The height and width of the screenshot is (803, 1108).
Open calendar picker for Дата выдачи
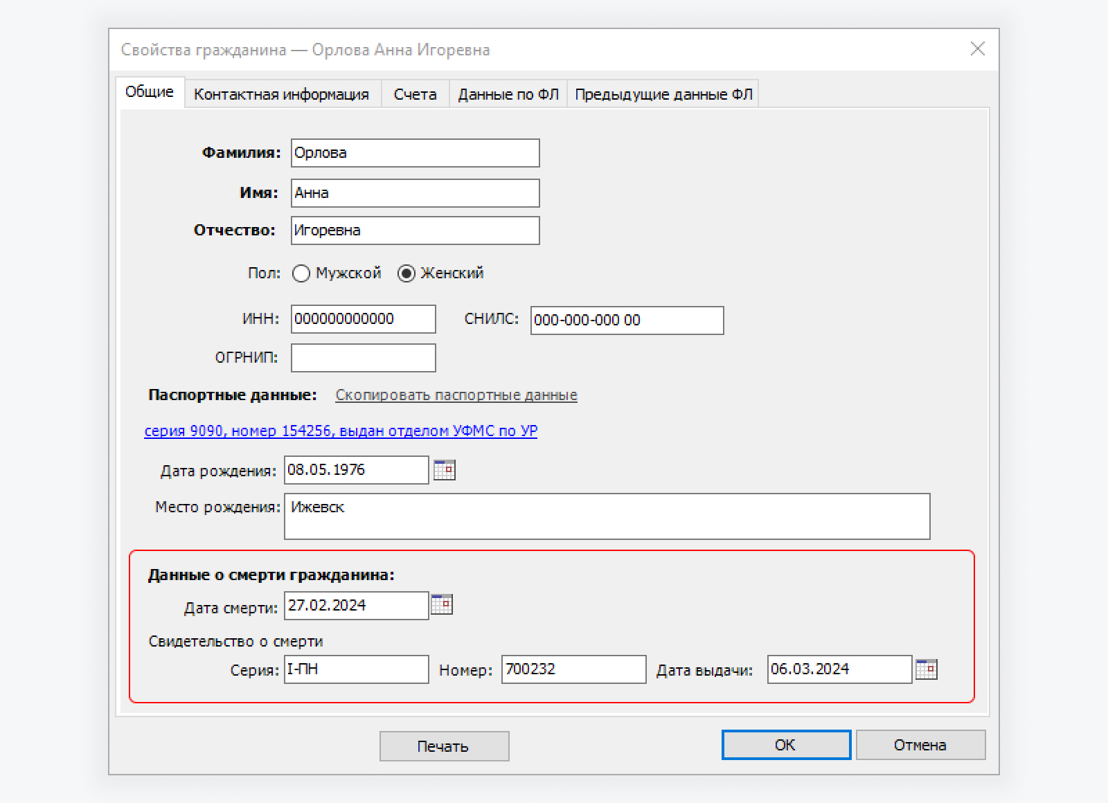pos(927,669)
